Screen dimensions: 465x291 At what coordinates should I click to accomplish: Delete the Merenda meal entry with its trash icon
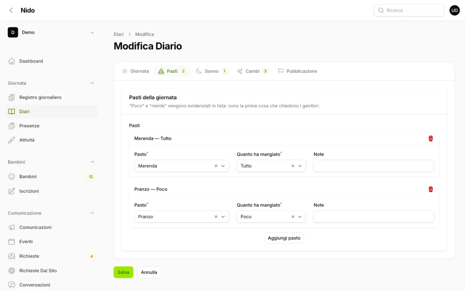(x=430, y=138)
